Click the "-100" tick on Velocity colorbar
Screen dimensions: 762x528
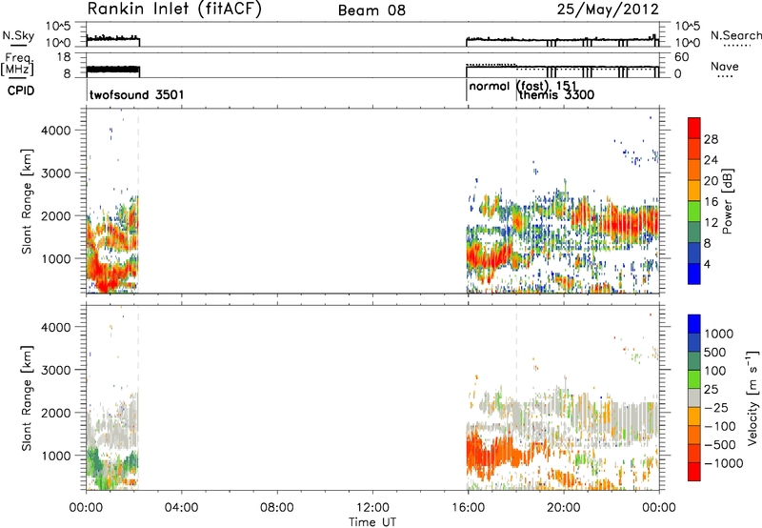coord(720,426)
